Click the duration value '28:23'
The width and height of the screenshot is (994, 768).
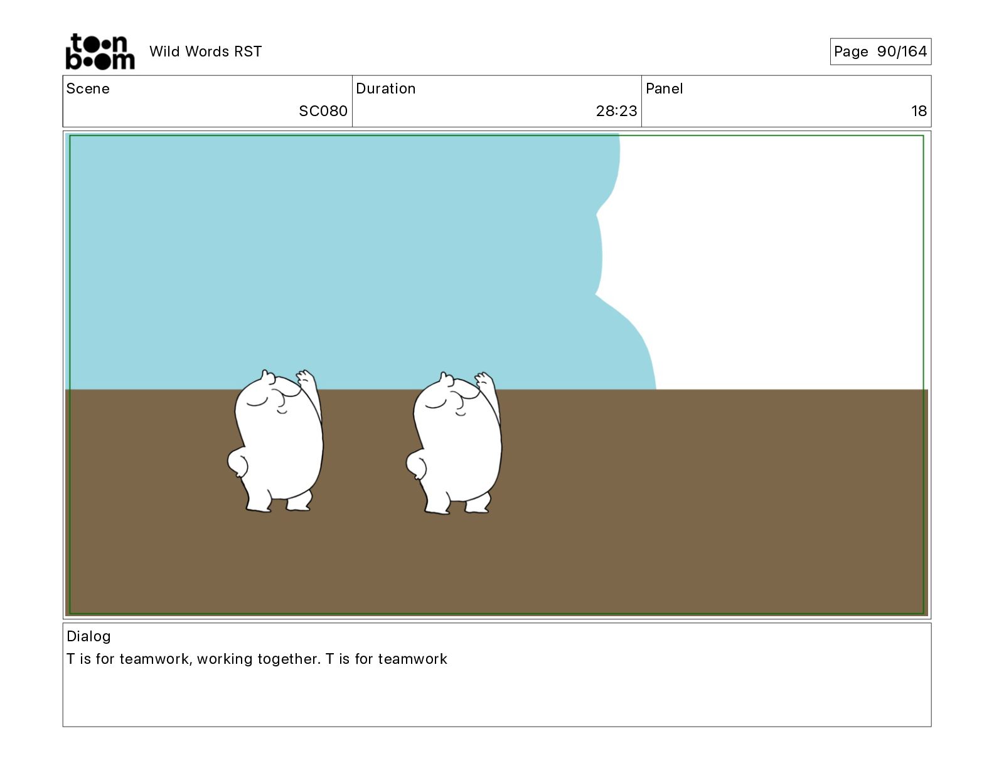616,111
